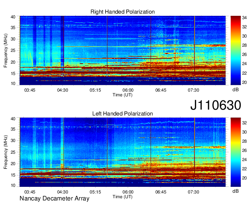Click 06:45 tick under right-handed plot

click(161, 90)
